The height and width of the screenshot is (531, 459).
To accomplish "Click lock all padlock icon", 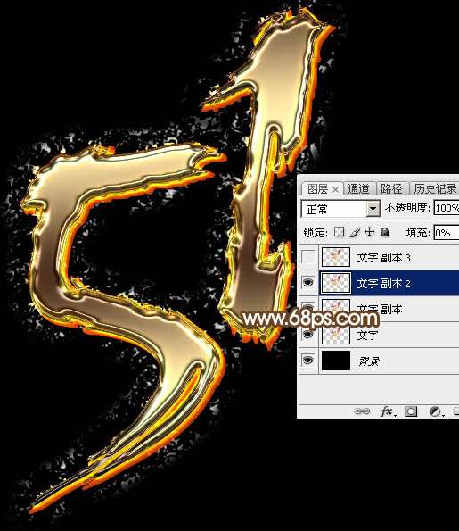I will click(x=385, y=232).
